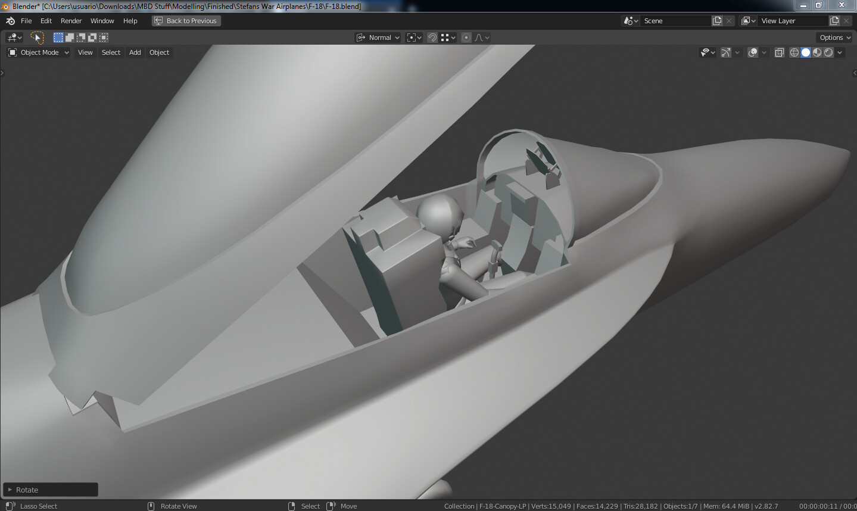
Task: Open the viewport Select menu
Action: point(111,52)
